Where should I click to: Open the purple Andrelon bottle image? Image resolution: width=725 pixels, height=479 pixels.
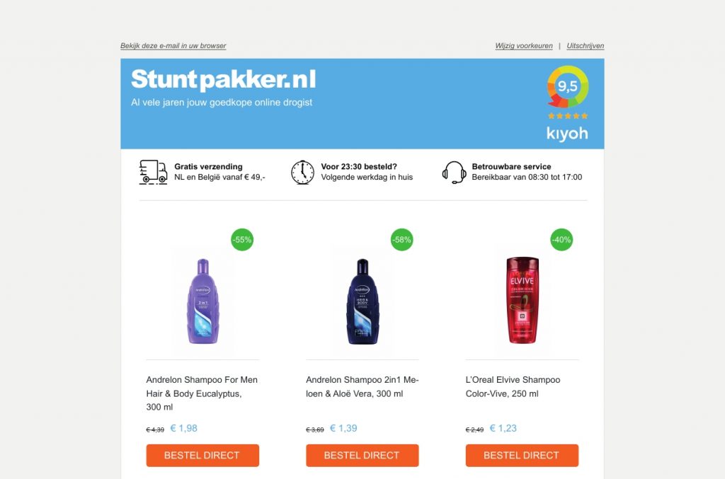click(x=203, y=301)
